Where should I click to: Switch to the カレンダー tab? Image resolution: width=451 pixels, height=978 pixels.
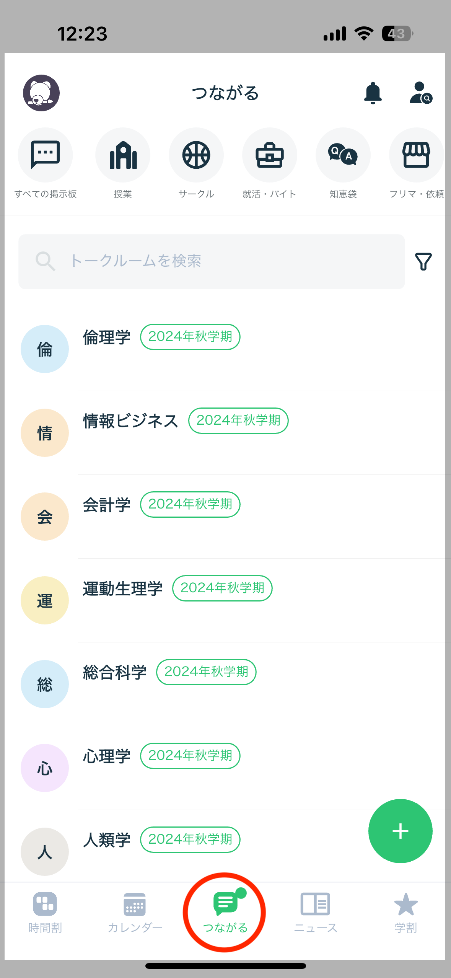(x=135, y=913)
